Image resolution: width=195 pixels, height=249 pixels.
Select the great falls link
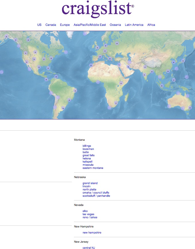click(88, 155)
